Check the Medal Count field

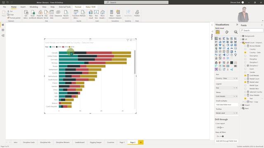tap(245, 79)
